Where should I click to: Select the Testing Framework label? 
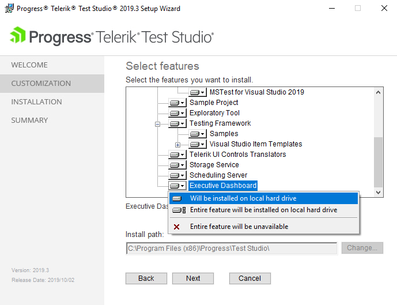pos(220,123)
